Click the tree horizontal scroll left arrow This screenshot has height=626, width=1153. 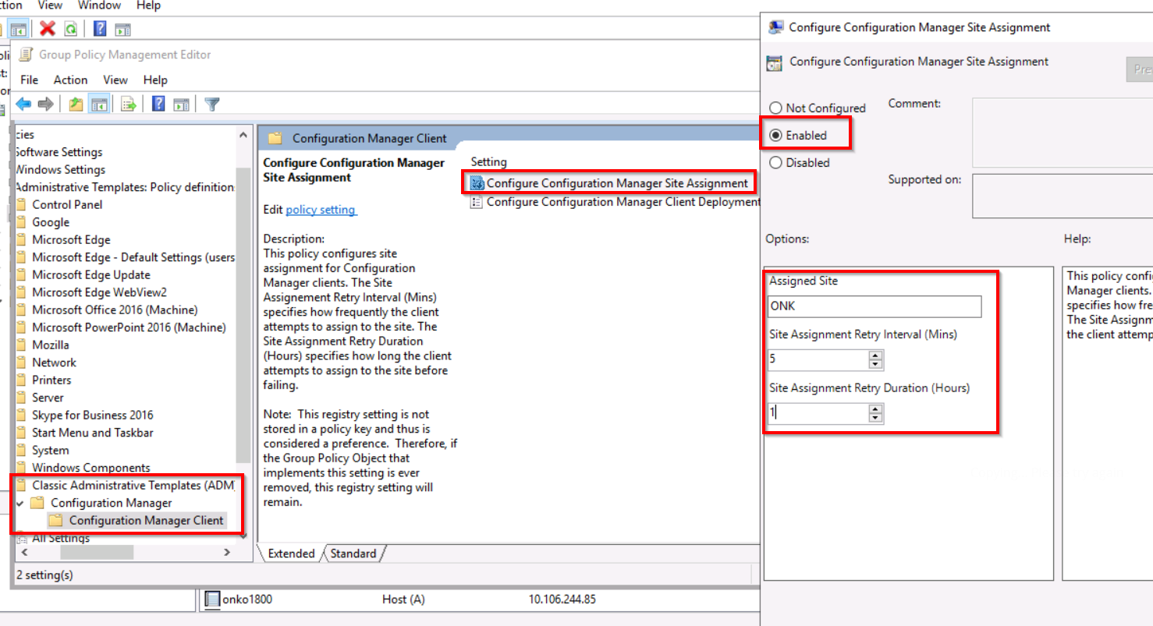point(23,552)
